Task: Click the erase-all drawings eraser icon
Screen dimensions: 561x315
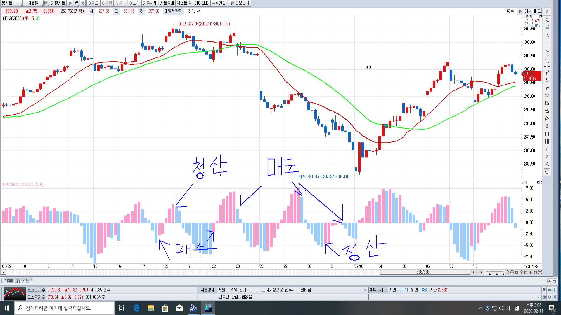Action: [547, 80]
